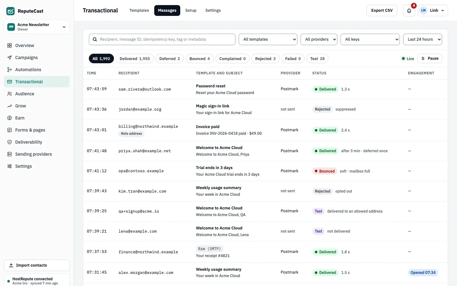The width and height of the screenshot is (457, 286).
Task: Open the Grow section
Action: coord(37,106)
